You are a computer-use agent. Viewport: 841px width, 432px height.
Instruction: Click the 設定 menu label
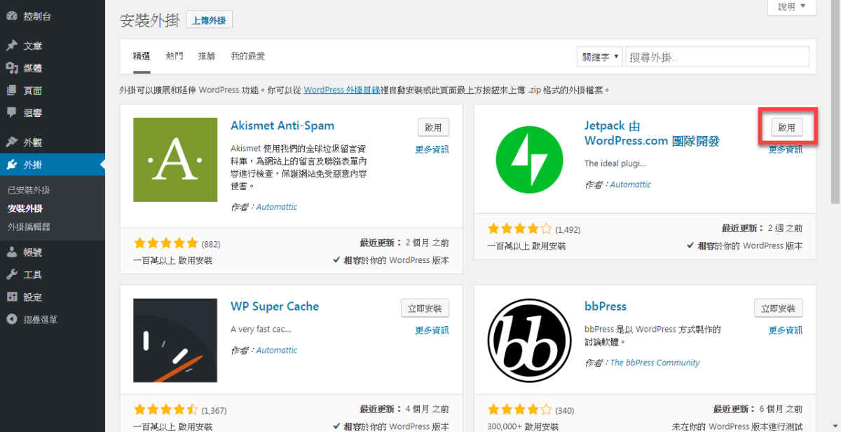click(33, 297)
